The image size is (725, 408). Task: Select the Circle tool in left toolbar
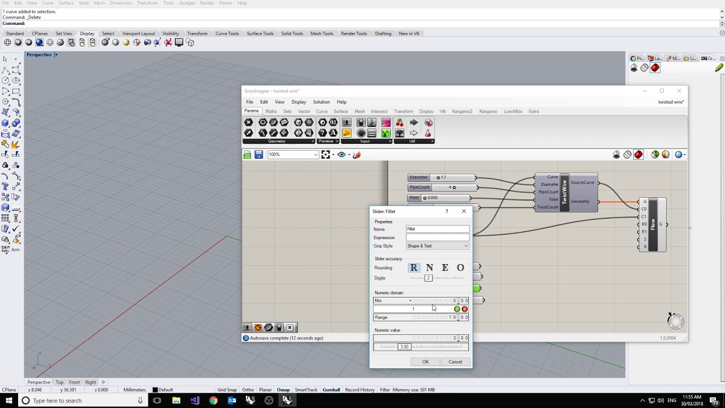[5, 80]
